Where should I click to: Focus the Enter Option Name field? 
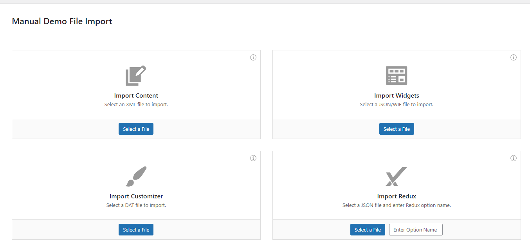(415, 230)
